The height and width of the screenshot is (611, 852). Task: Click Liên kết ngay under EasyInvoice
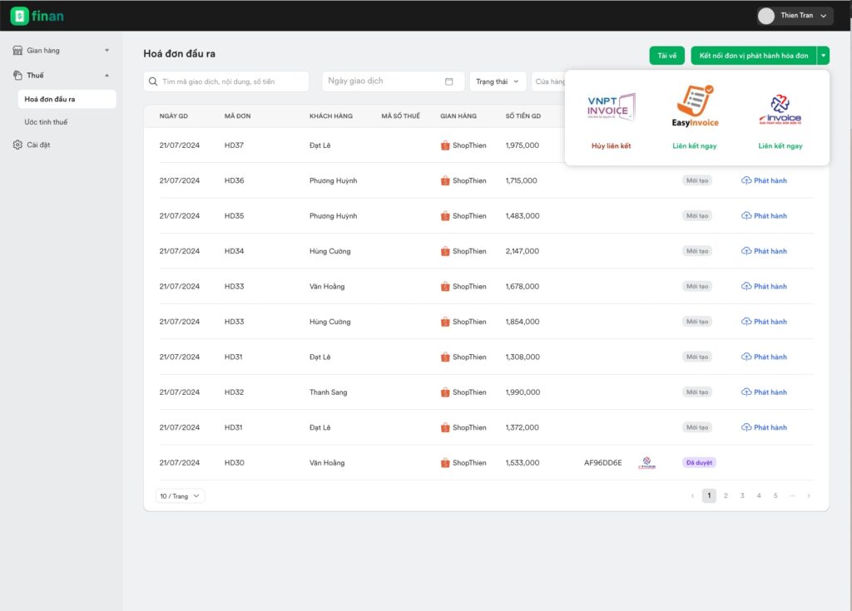695,146
